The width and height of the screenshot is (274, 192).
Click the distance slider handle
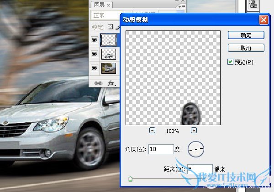[x=130, y=179]
